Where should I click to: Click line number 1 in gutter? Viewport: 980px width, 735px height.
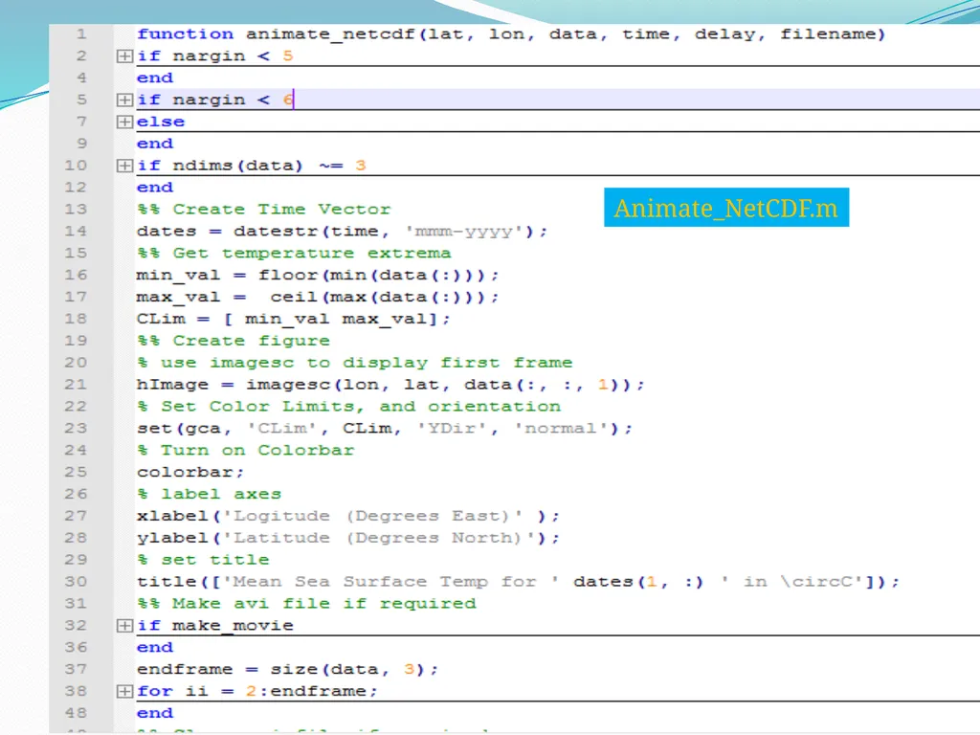(81, 34)
